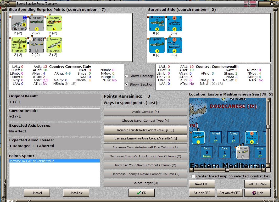Image resolution: width=279 pixels, height=202 pixels.
Task: Check Center linked map on selected combat hex
Action: (x=193, y=176)
